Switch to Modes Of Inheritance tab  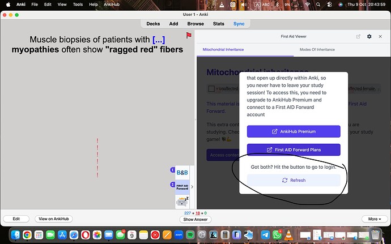(317, 50)
